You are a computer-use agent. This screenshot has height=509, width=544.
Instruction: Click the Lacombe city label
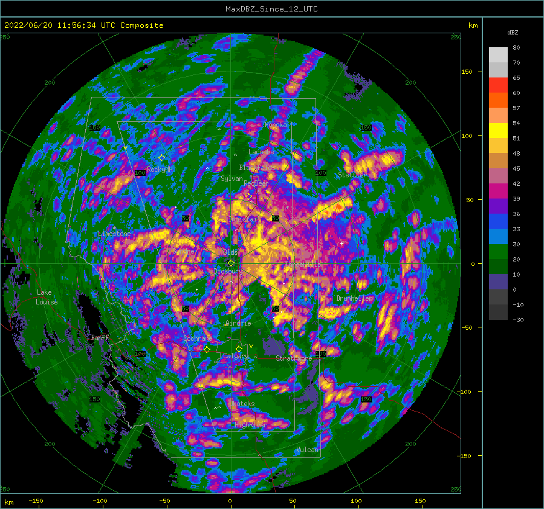coord(261,152)
